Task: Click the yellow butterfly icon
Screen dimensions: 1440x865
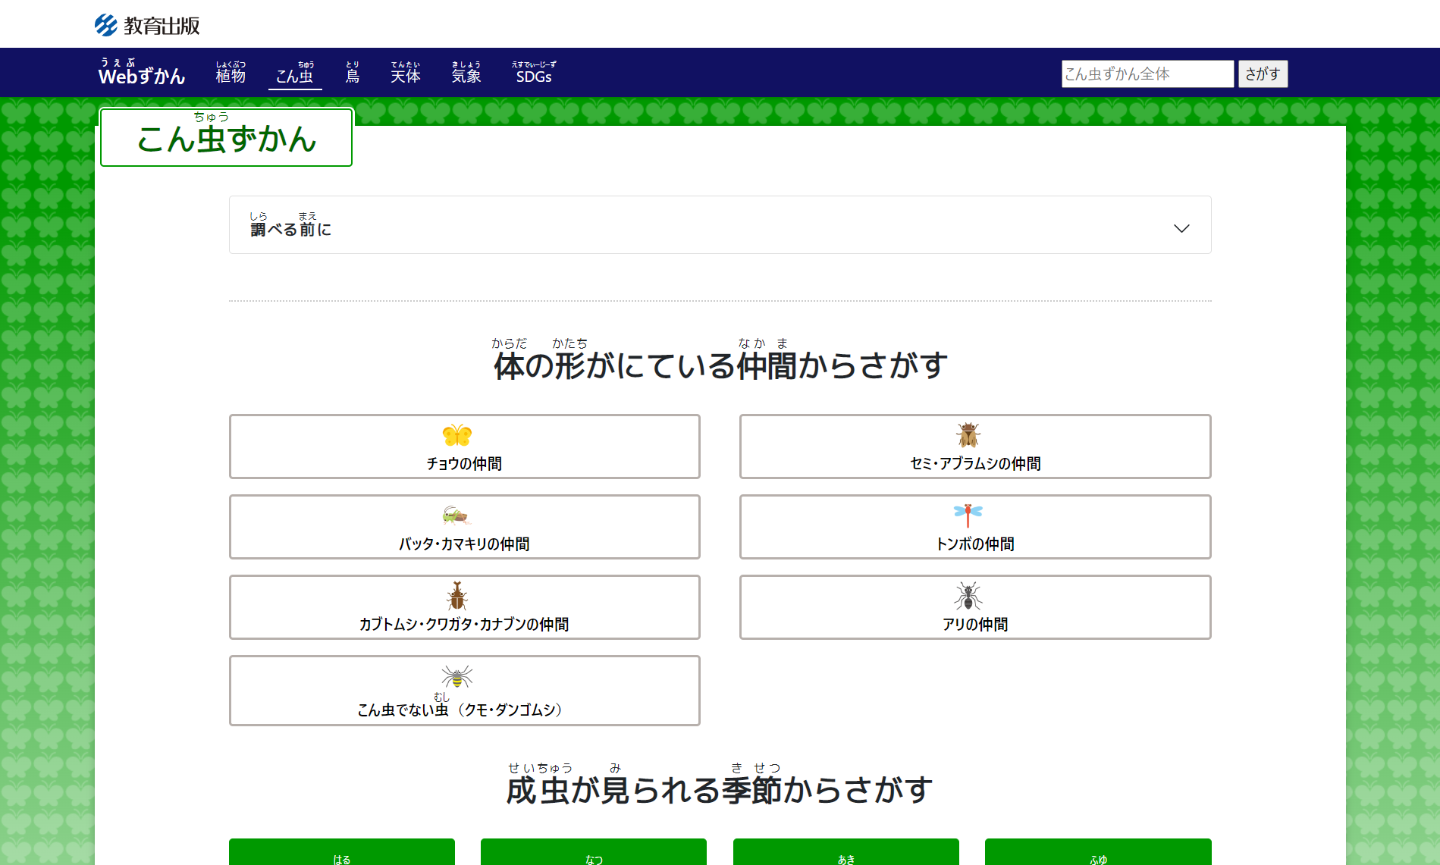Action: tap(457, 435)
